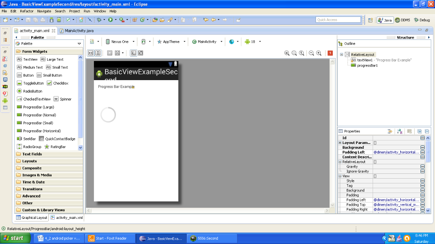Image resolution: width=435 pixels, height=244 pixels.
Task: Select ProgressBar (Large) palette item
Action: coord(36,107)
